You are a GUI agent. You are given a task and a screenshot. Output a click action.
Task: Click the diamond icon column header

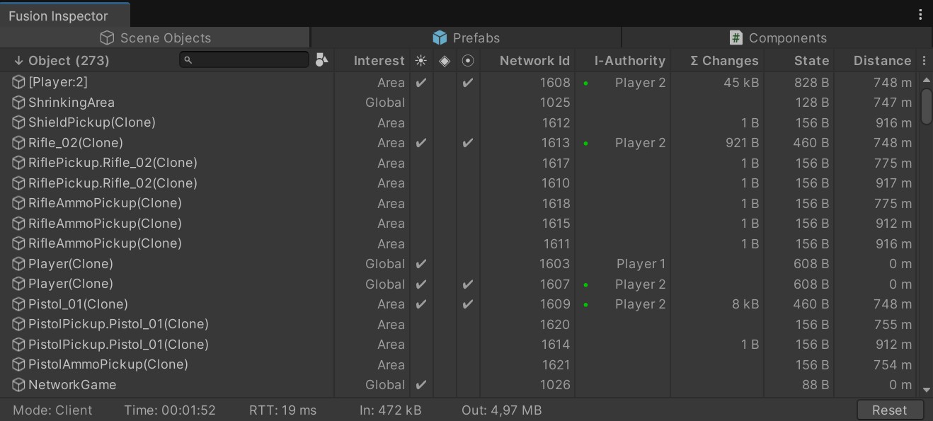(445, 61)
